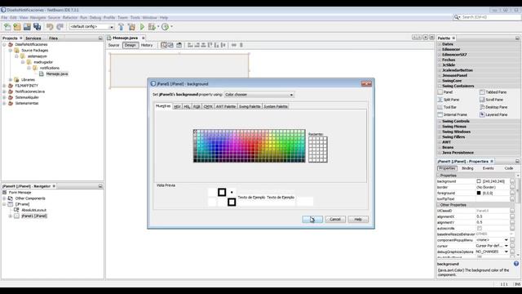Open the componentPopupMenu dropdown
Image resolution: width=522 pixels, height=294 pixels.
[507, 240]
